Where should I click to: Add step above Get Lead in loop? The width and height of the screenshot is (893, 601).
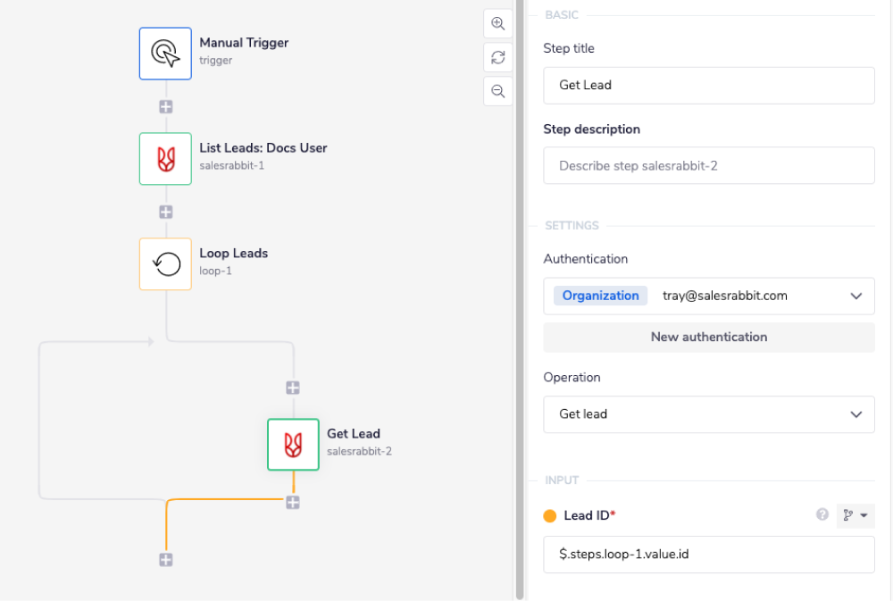tap(293, 388)
